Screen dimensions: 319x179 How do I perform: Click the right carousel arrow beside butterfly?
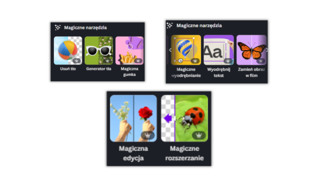[267, 50]
